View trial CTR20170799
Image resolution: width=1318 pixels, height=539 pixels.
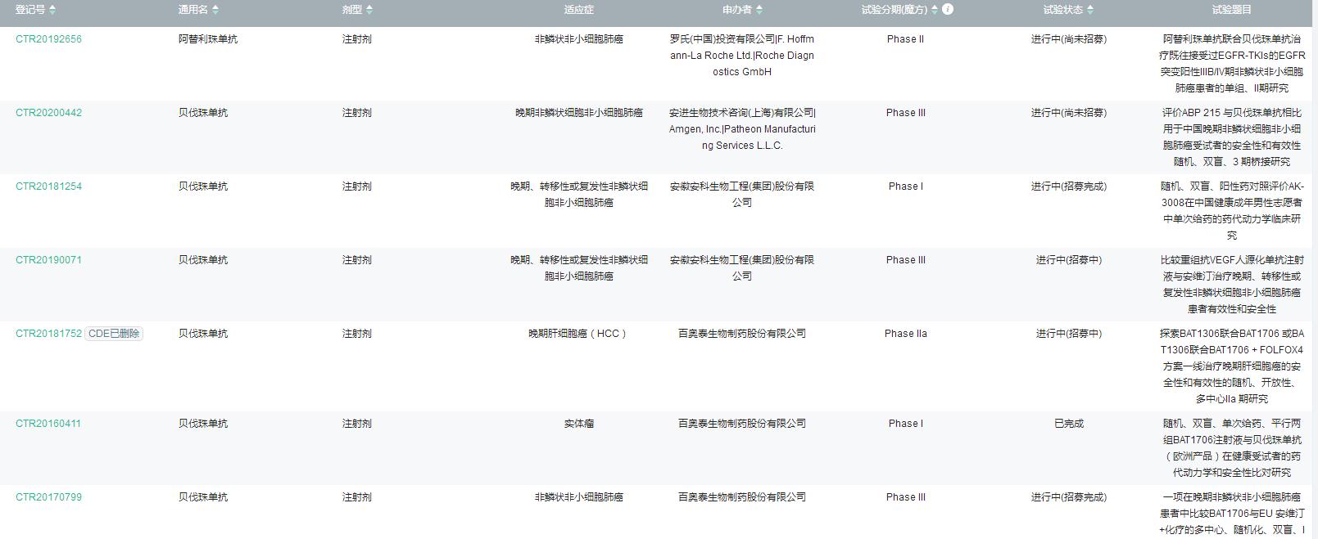click(49, 497)
